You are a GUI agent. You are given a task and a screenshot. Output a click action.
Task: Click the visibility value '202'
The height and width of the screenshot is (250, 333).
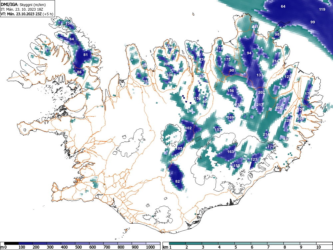tap(261, 92)
